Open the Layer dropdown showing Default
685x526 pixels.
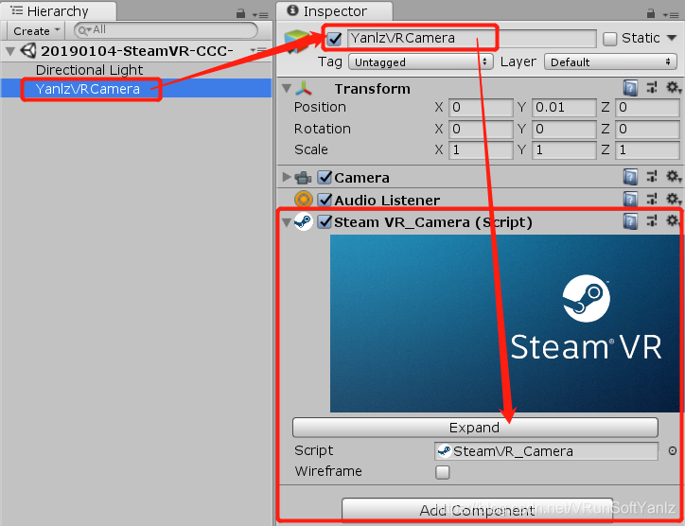click(611, 62)
